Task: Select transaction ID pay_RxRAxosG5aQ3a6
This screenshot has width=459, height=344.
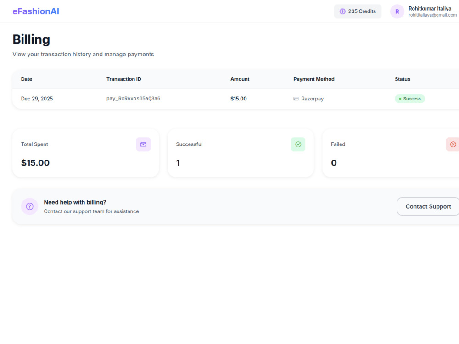Action: coord(134,99)
